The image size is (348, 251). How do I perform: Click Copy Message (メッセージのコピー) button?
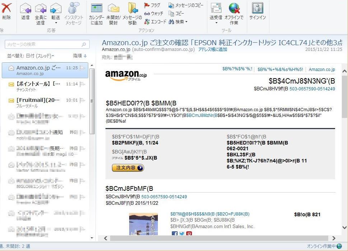pyautogui.click(x=186, y=5)
